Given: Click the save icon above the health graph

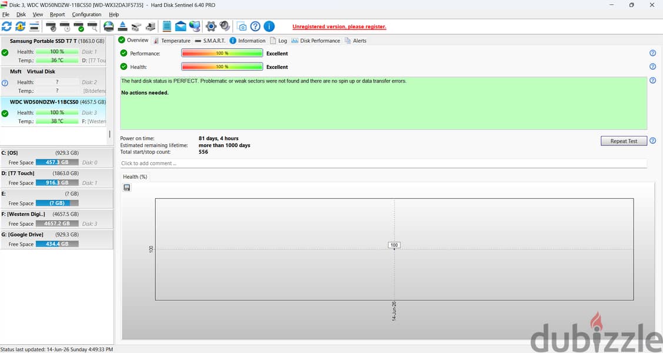Looking at the screenshot, I should (x=127, y=188).
